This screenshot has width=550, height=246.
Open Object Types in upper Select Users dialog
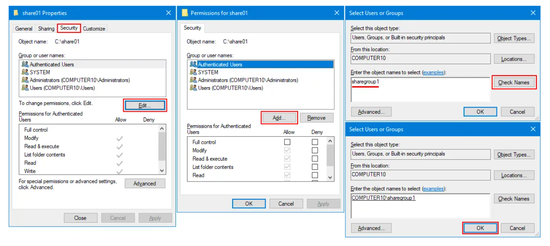[x=514, y=38]
